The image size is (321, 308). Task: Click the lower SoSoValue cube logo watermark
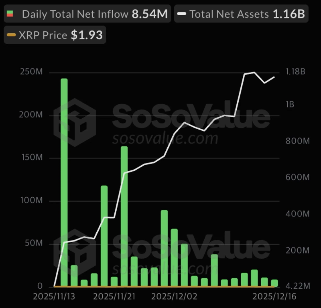coord(75,253)
